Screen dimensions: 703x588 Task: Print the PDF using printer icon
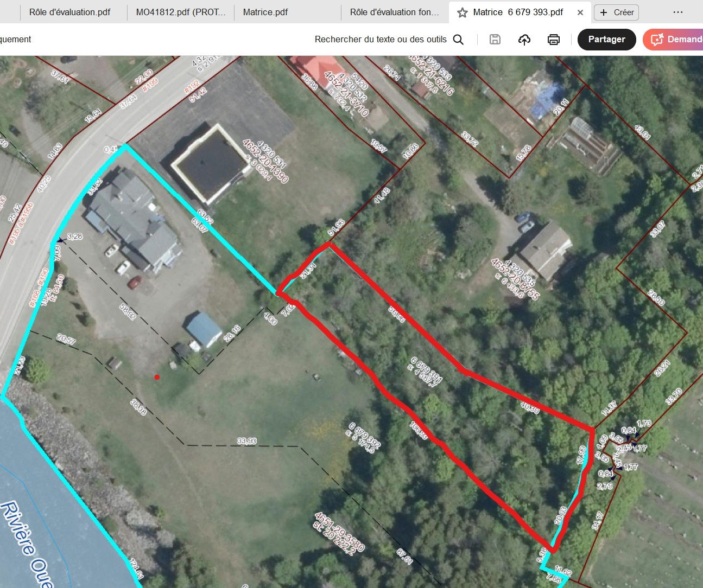click(553, 40)
